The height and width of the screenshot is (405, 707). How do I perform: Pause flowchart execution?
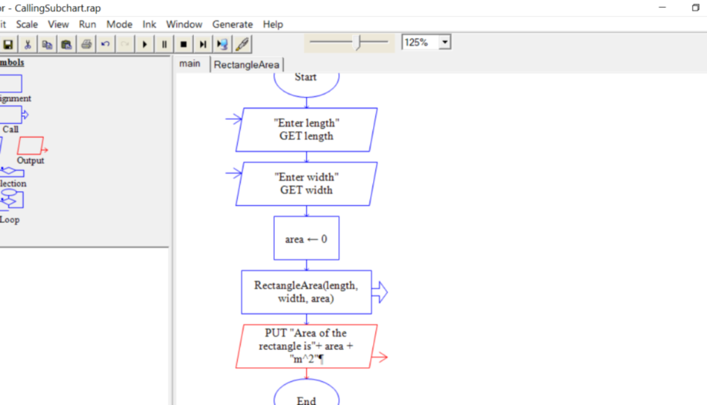coord(164,44)
